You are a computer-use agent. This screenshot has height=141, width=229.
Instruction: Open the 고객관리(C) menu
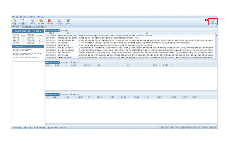coord(32,17)
